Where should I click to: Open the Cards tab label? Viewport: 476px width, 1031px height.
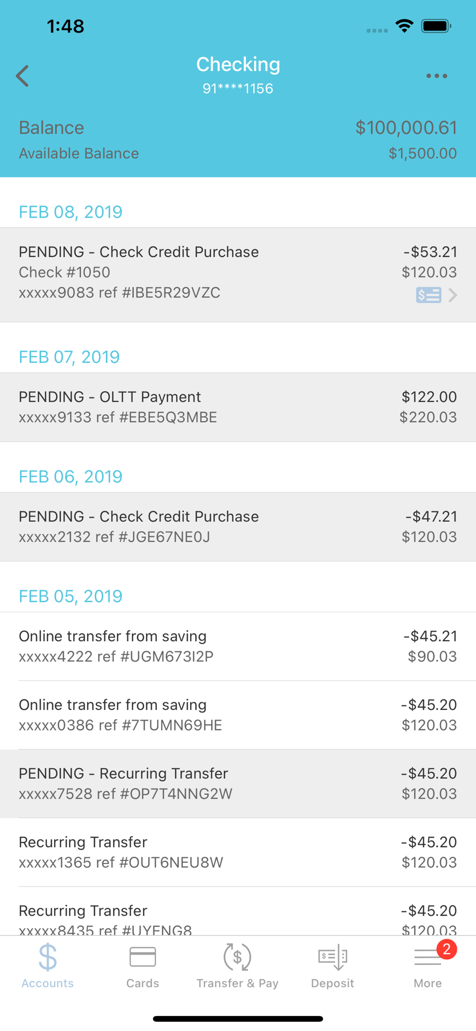(143, 983)
